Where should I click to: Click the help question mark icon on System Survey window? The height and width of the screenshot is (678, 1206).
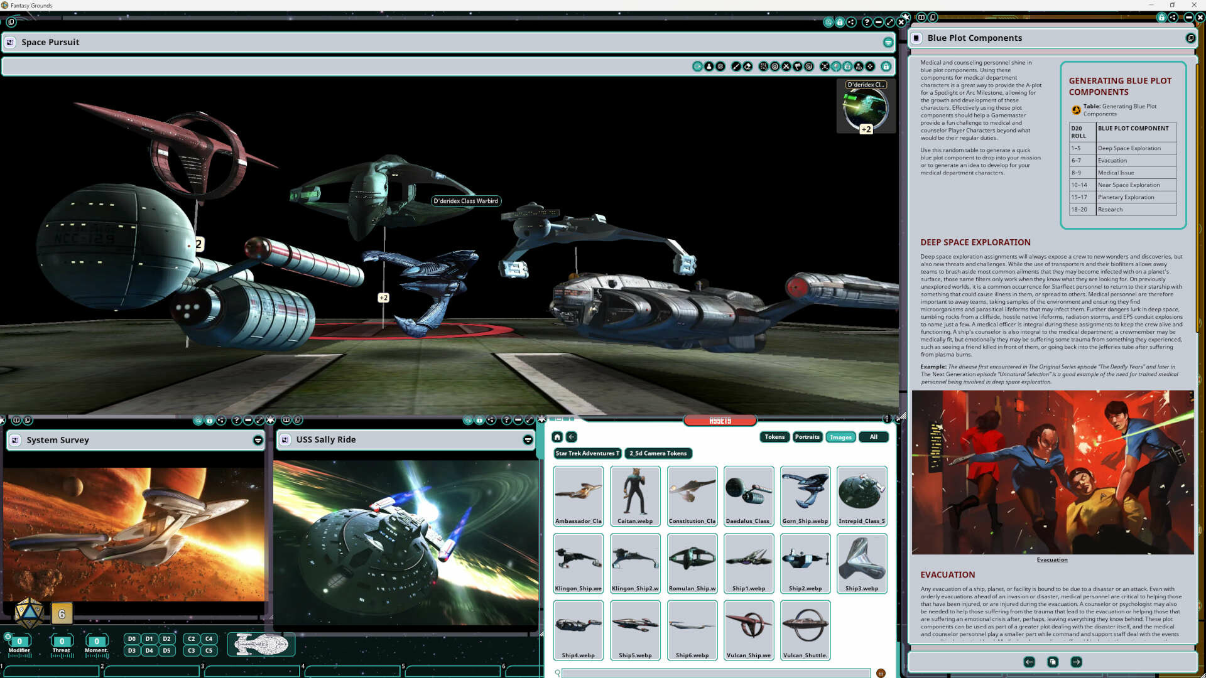pos(237,421)
